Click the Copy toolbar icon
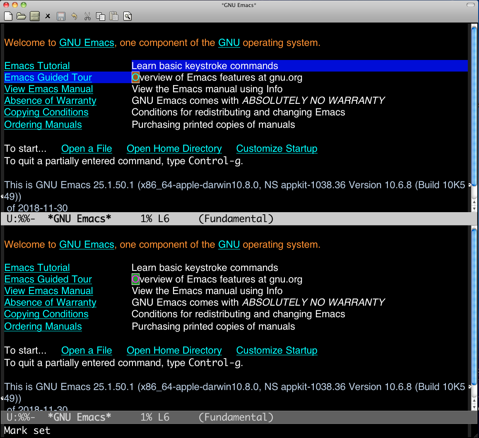The height and width of the screenshot is (438, 479). (101, 16)
